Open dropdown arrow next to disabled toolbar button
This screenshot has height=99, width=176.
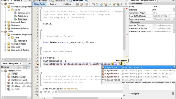point(90,4)
